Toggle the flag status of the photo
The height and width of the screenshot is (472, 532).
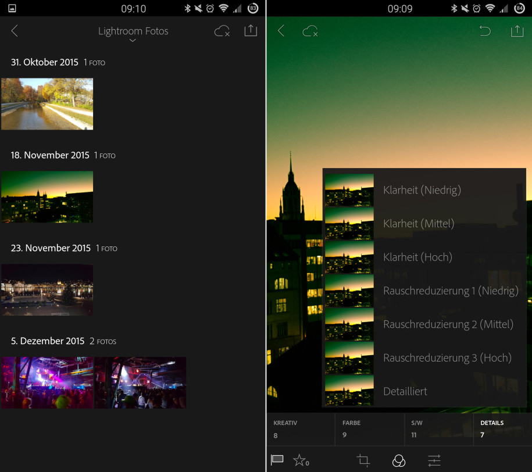click(x=277, y=460)
